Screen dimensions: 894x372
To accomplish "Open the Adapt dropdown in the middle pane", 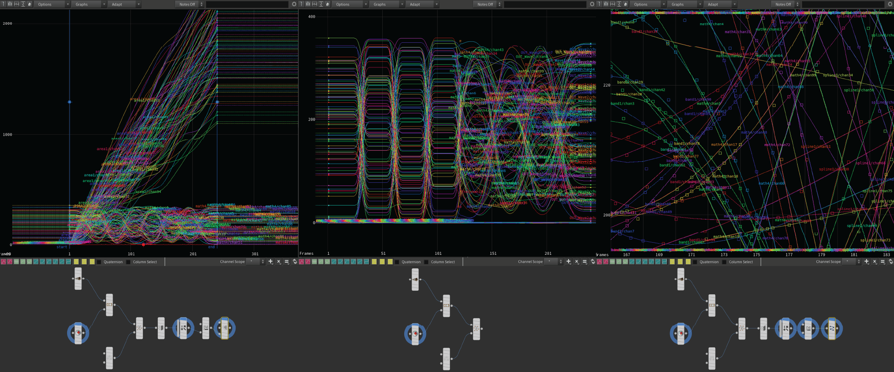I will (423, 4).
